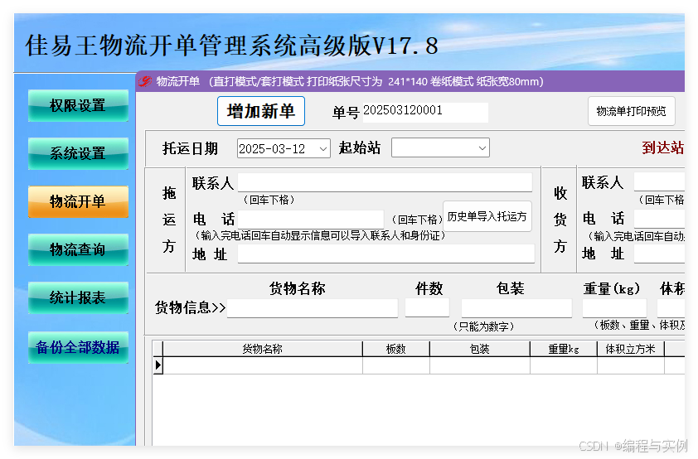
Task: Click 备份全部数据 to back up all data
Action: click(x=78, y=347)
